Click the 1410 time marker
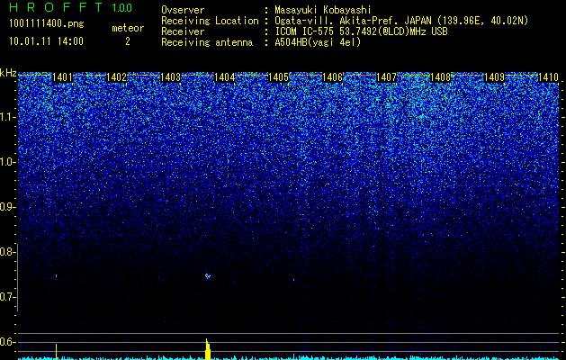 tap(548, 77)
